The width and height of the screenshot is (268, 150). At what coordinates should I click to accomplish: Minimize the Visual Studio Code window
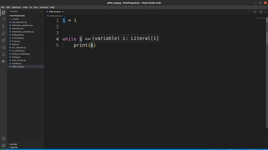tap(255, 3)
